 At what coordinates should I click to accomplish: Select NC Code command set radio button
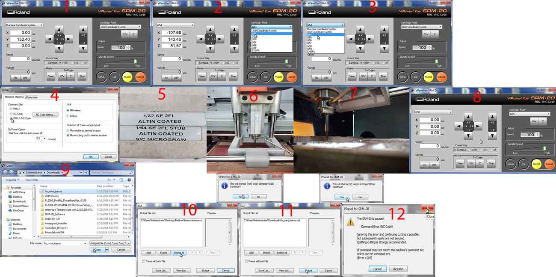pos(11,114)
